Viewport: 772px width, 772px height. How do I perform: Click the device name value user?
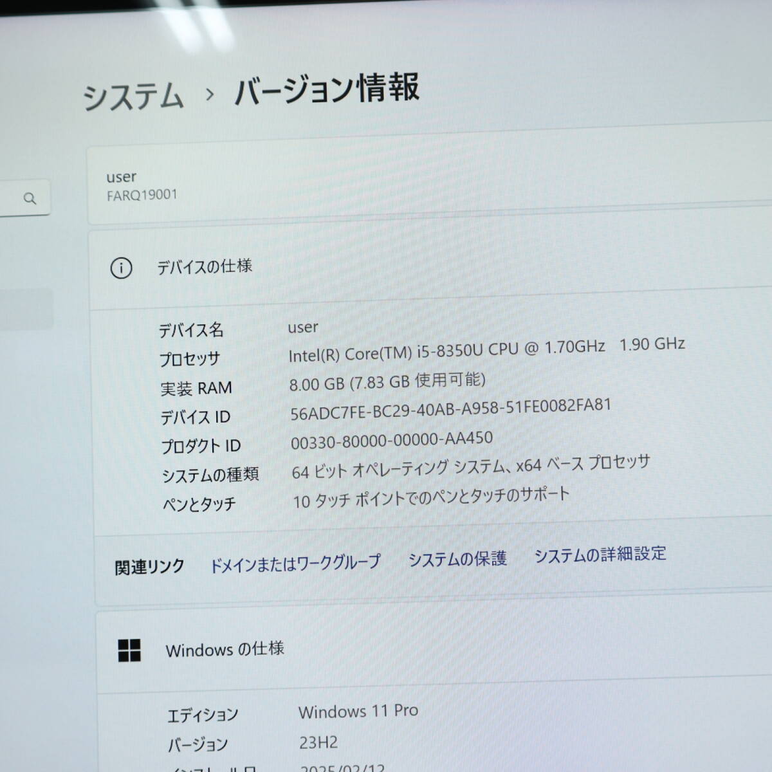click(x=303, y=327)
